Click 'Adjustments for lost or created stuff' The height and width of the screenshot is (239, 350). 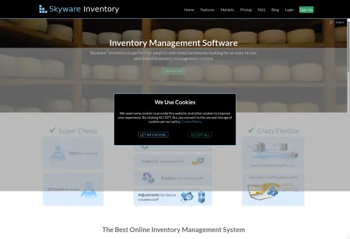157,197
